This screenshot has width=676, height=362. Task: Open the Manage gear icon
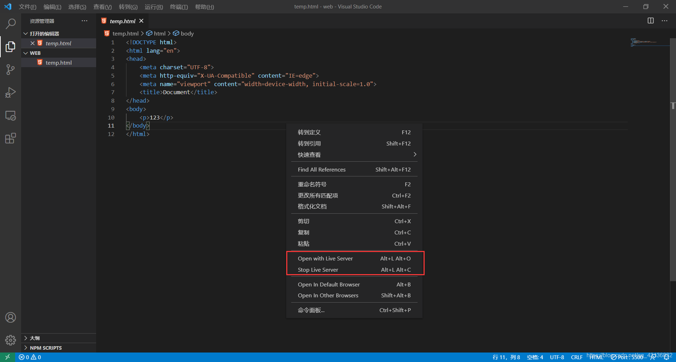(11, 340)
